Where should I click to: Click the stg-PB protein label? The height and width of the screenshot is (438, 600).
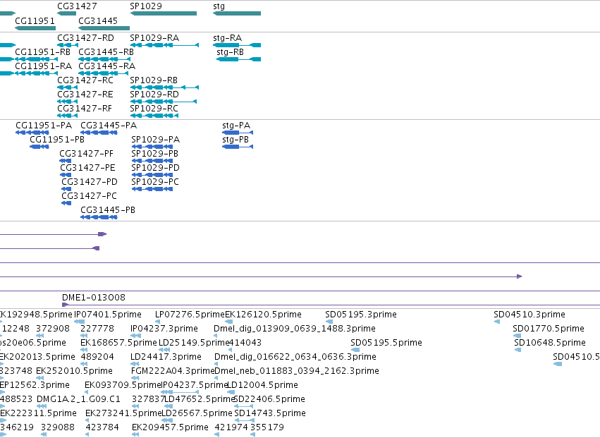click(x=235, y=140)
